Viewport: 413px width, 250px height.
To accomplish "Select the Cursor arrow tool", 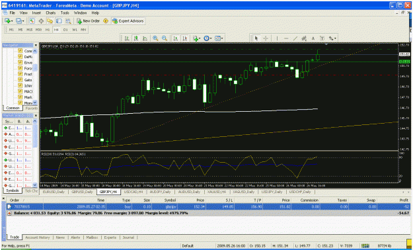I will 256,38.
